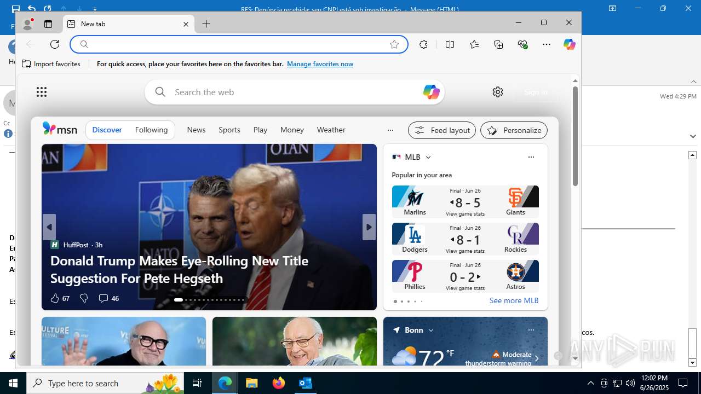The height and width of the screenshot is (394, 701).
Task: Open the volume speaker tray icon
Action: pos(630,383)
